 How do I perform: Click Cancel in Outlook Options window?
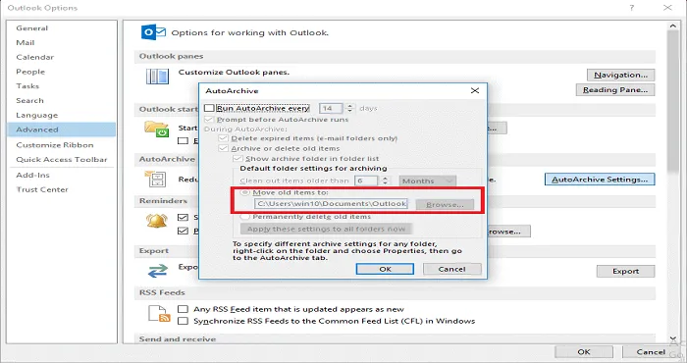651,351
